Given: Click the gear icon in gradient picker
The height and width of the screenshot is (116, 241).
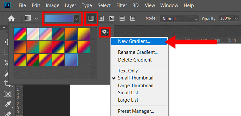Looking at the screenshot, I should click(x=105, y=32).
